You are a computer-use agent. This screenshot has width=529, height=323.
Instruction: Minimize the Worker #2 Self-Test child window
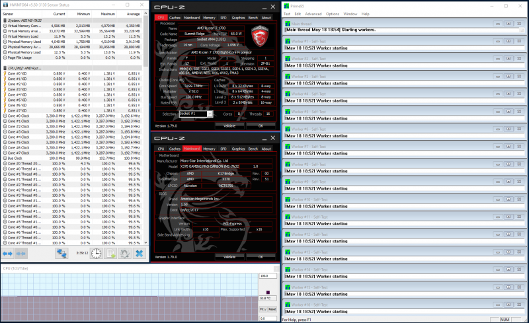point(498,59)
